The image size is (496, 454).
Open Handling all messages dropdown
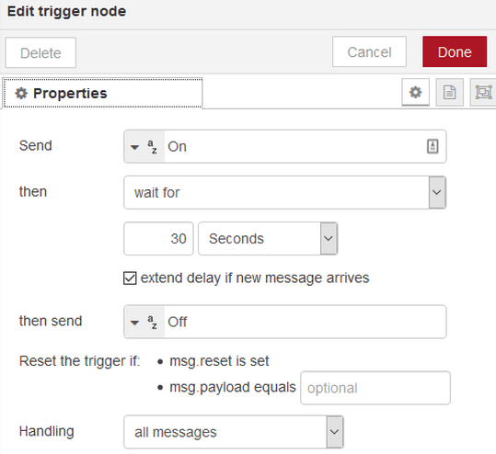coord(234,432)
